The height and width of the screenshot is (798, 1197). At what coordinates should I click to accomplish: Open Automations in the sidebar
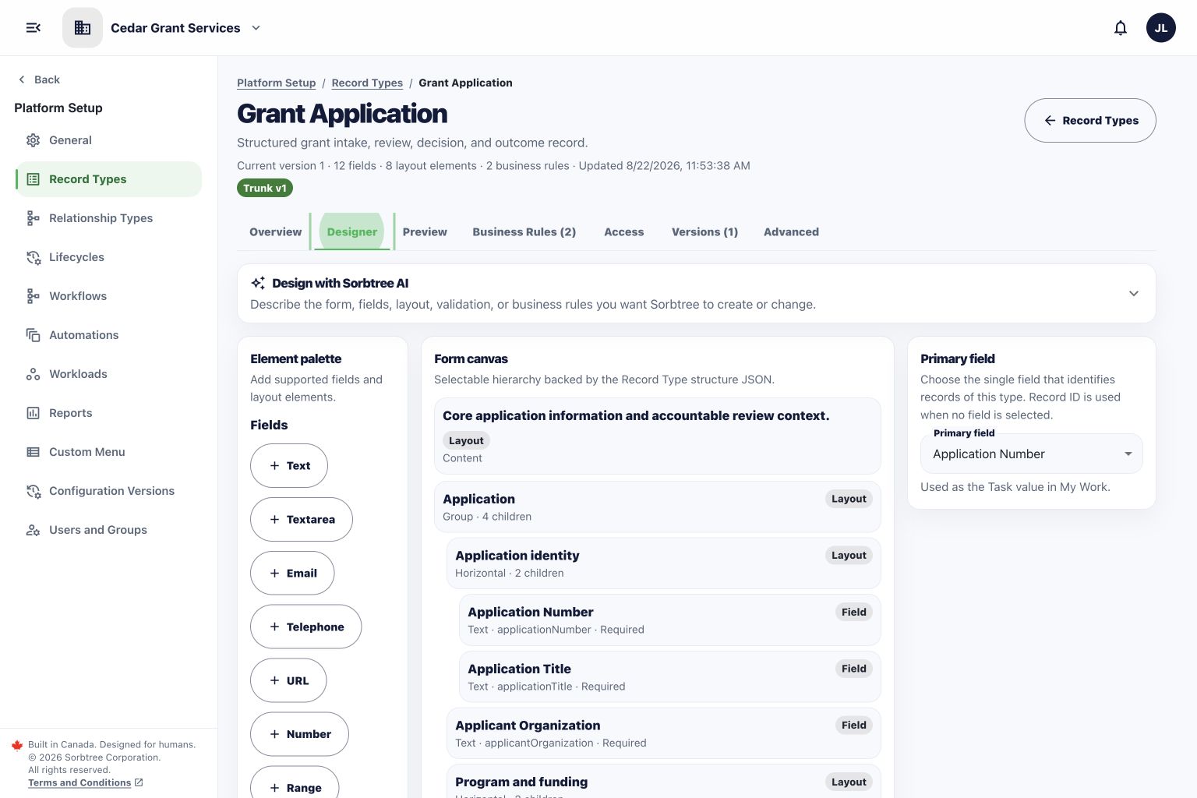click(108, 335)
